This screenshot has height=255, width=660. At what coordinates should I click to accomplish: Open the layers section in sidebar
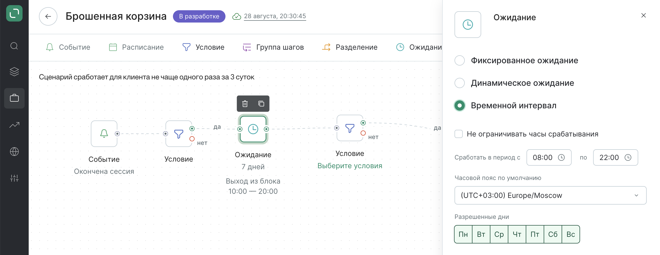14,72
